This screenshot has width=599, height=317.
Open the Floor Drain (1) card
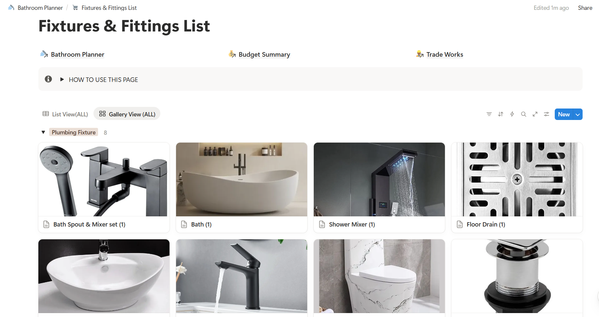point(517,188)
